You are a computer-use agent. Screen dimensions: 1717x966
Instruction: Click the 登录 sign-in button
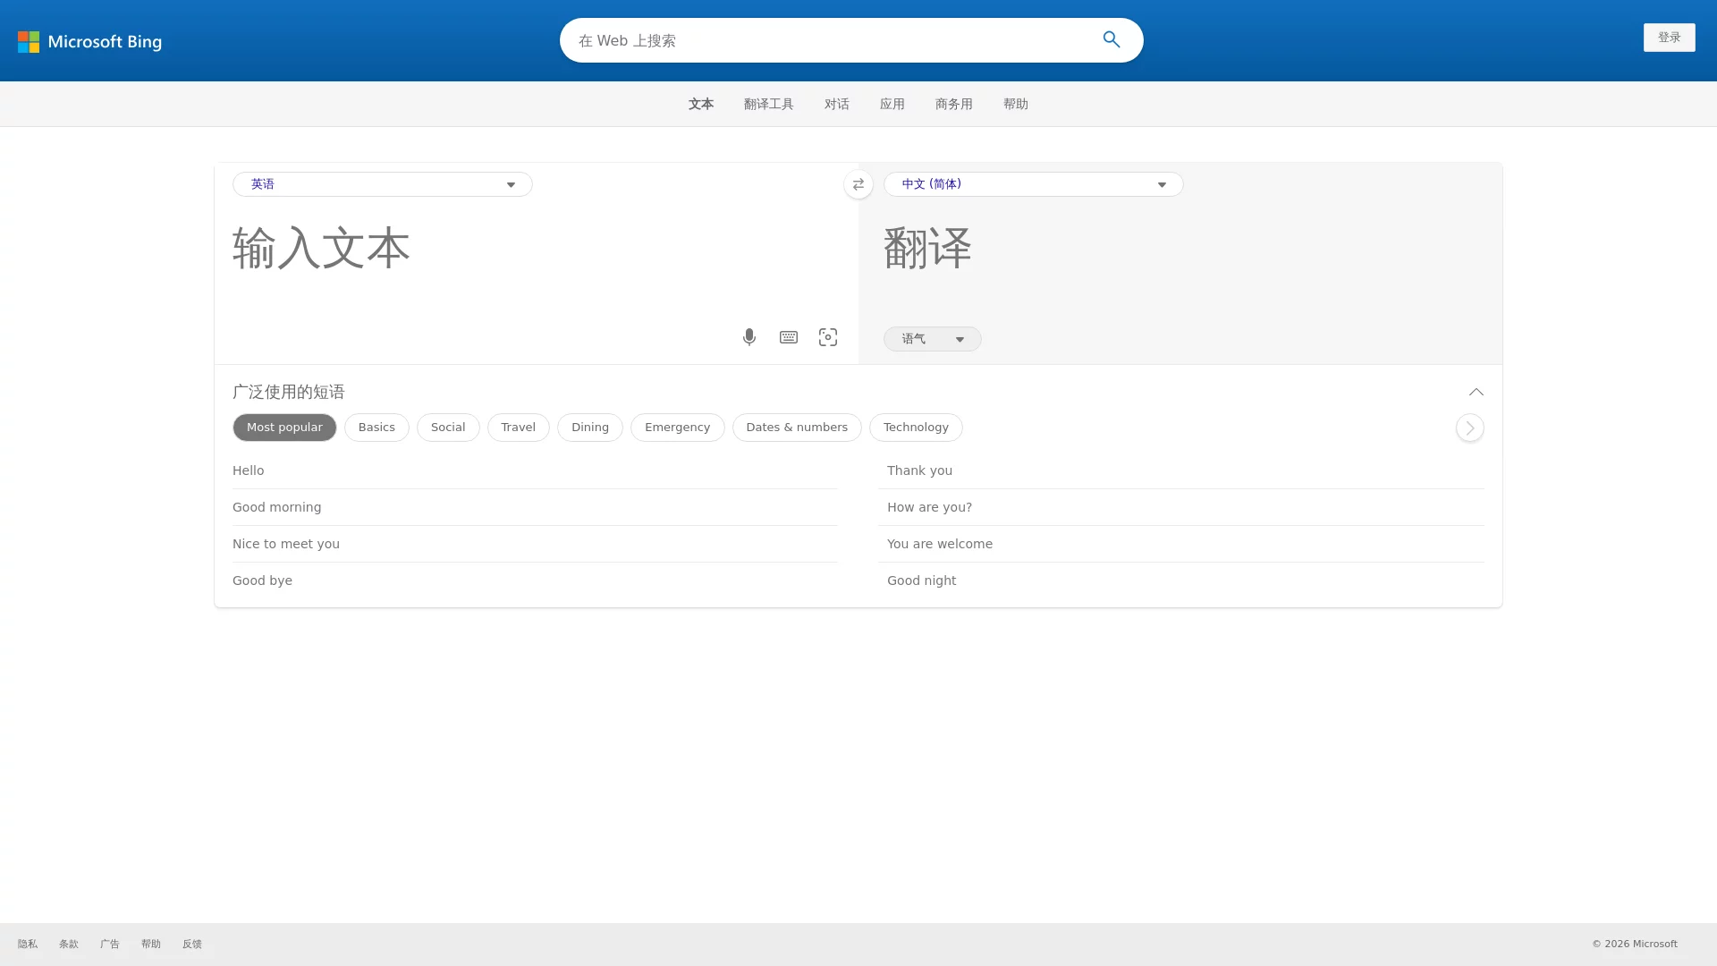(x=1669, y=38)
